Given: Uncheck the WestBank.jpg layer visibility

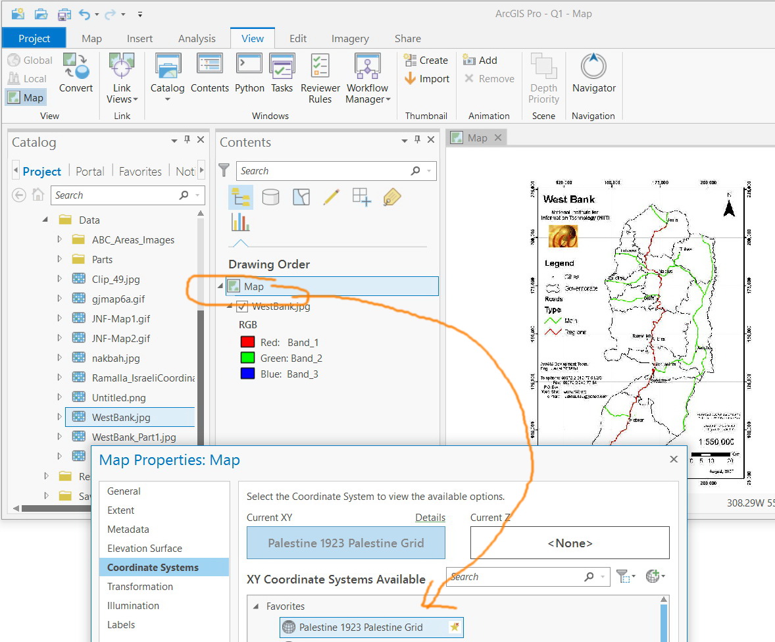Looking at the screenshot, I should coord(241,307).
